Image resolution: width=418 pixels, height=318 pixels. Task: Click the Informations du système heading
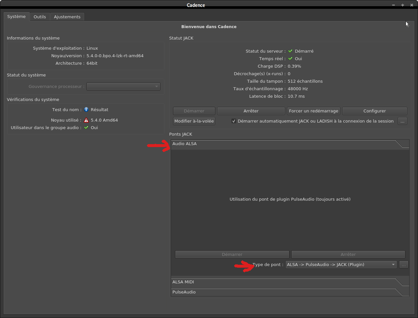coord(33,38)
